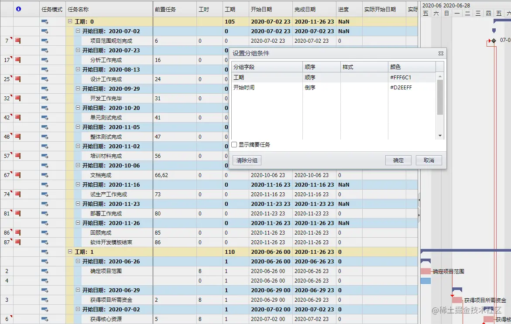Click the red flag icon in row 87
The height and width of the screenshot is (324, 511).
(x=18, y=242)
